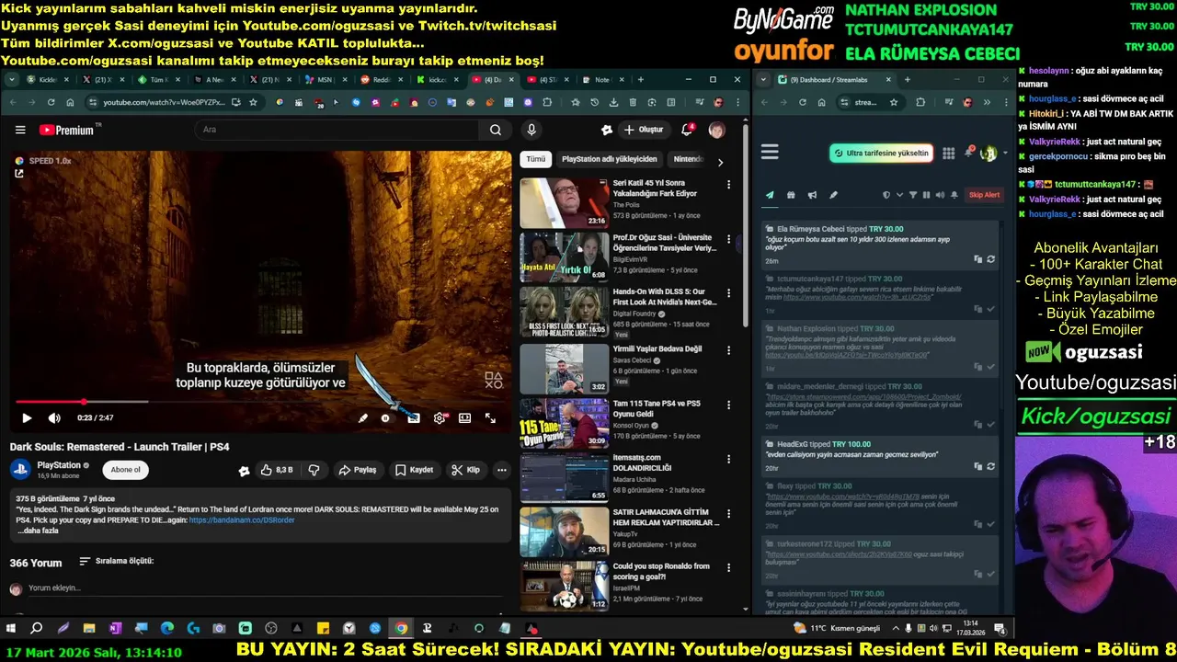
Task: Open 'Sıralama ölçütü' comment sorting
Action: (x=117, y=561)
